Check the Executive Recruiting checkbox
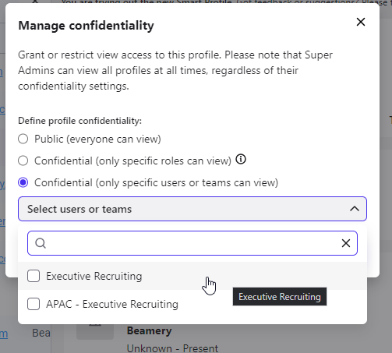Viewport: 392px width, 353px height. (34, 276)
